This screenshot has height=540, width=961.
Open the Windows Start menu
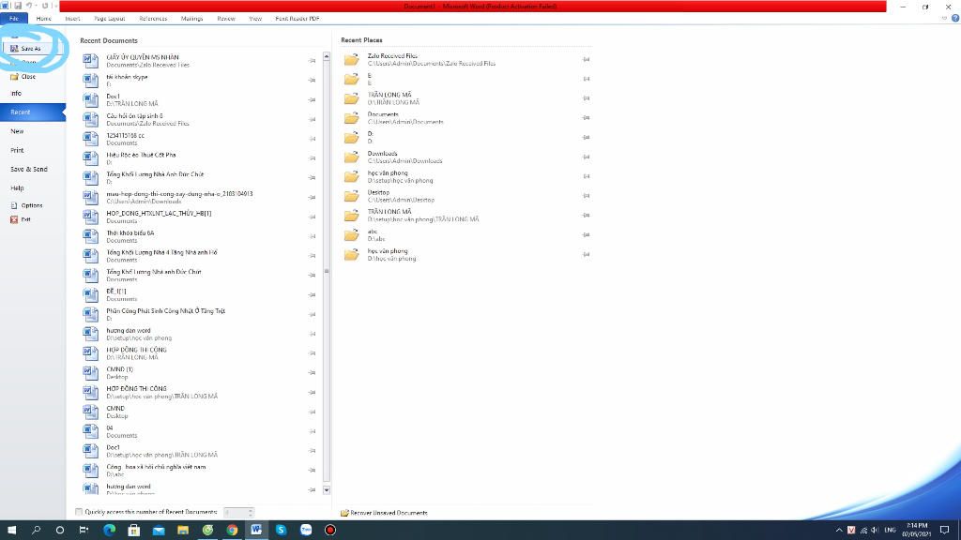pos(11,531)
